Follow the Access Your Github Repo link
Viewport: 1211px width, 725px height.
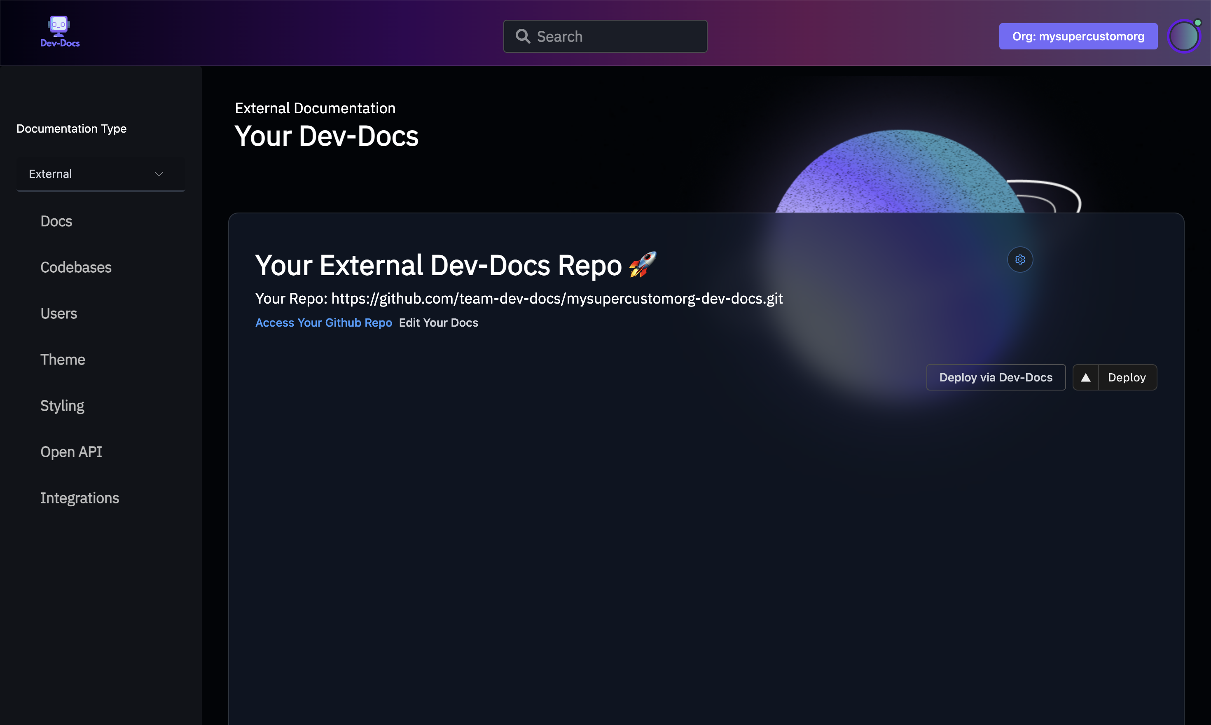[x=323, y=323]
